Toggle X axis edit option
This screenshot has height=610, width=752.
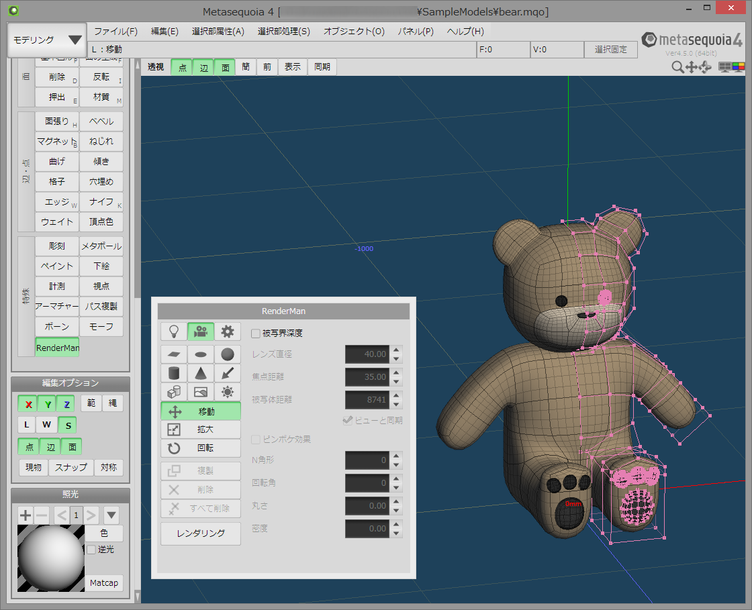(28, 405)
